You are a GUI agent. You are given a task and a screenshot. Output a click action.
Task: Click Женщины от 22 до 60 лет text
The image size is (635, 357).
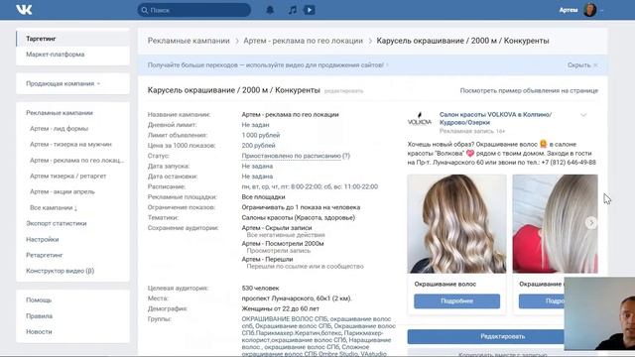(280, 308)
